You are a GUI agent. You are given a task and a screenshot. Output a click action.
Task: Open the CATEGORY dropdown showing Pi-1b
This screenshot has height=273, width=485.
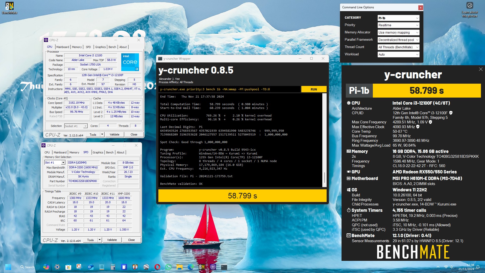coord(398,18)
